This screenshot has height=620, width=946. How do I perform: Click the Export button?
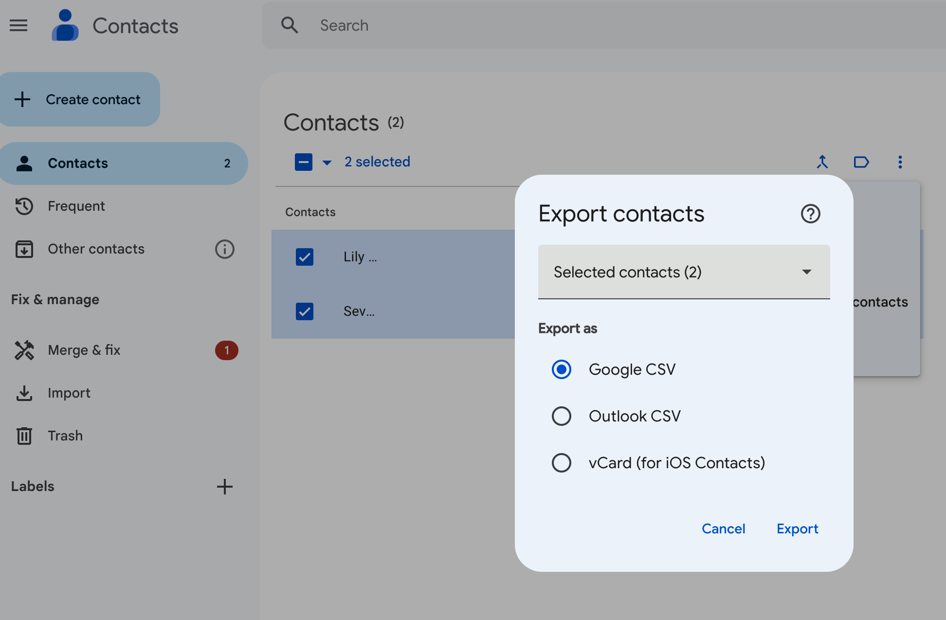[x=797, y=529]
